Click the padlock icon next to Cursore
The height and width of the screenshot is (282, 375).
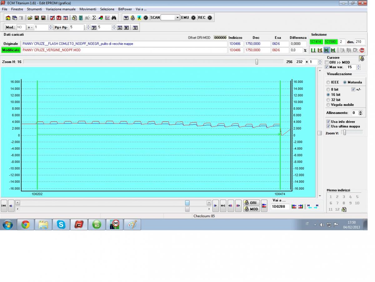coord(362,59)
